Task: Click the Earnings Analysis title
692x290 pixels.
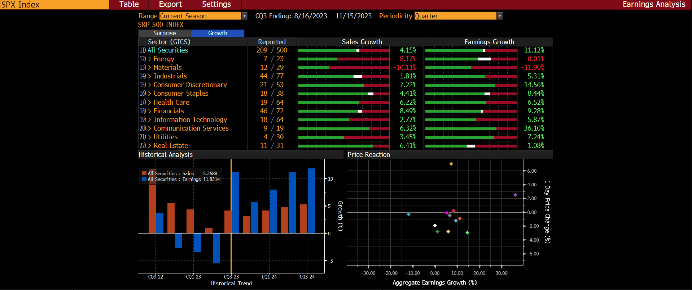Action: (x=654, y=4)
